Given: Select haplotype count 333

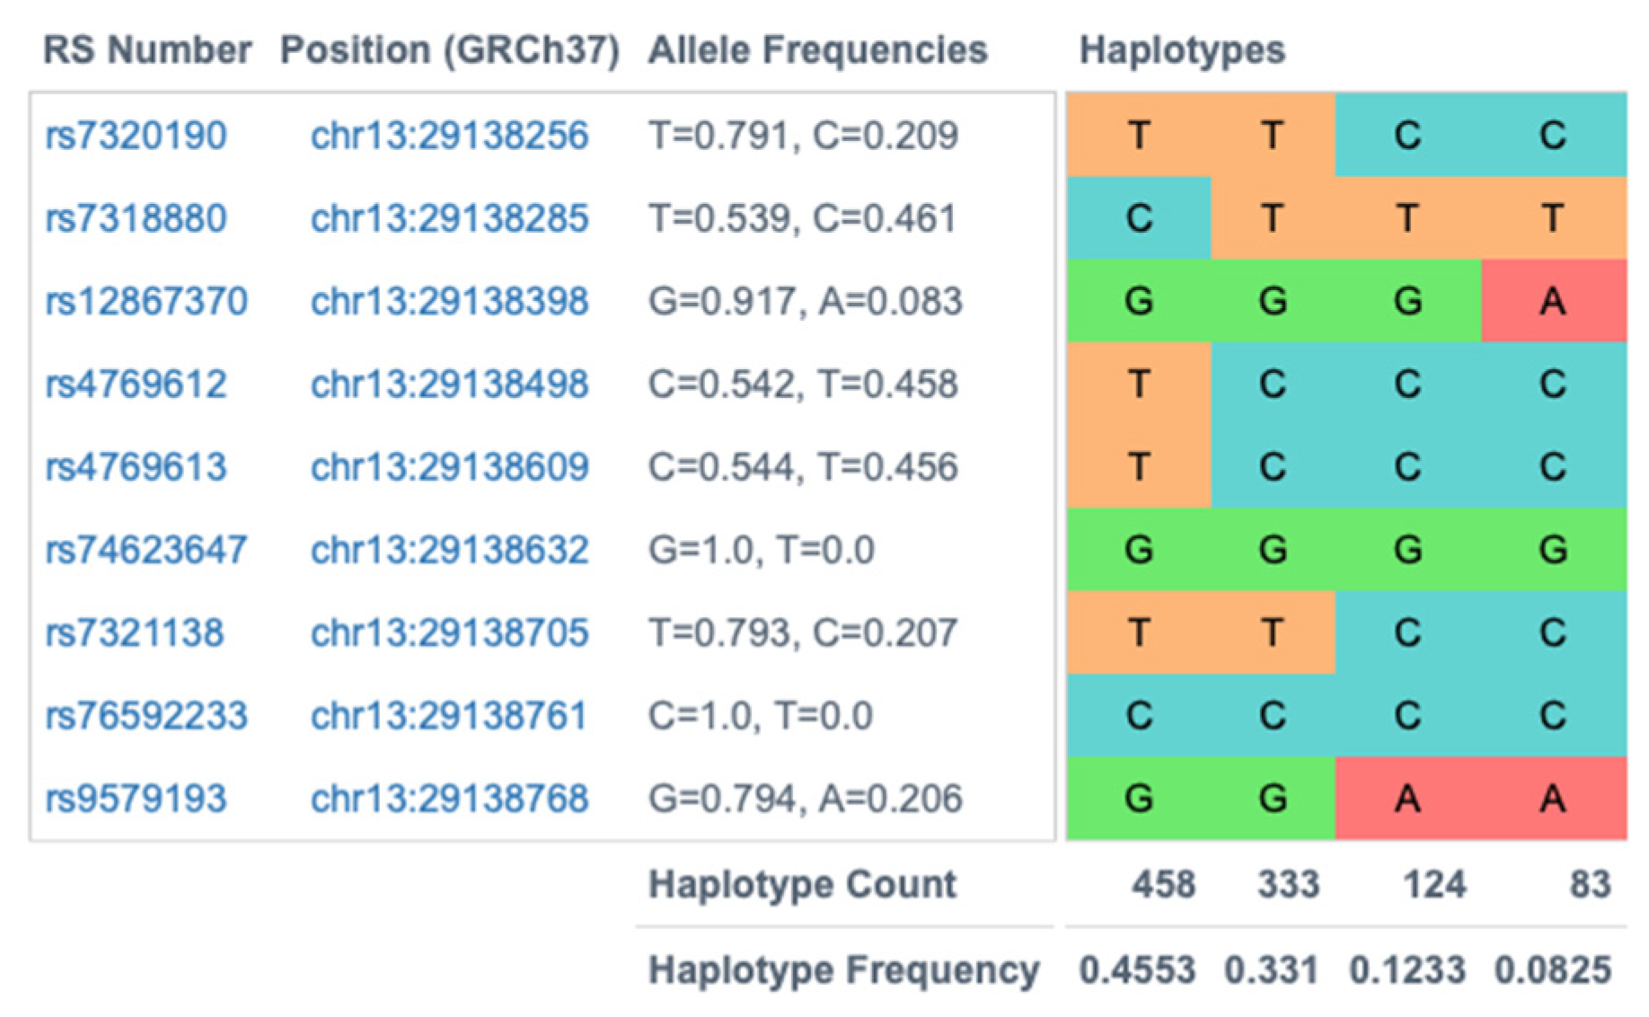Looking at the screenshot, I should coord(1289,885).
